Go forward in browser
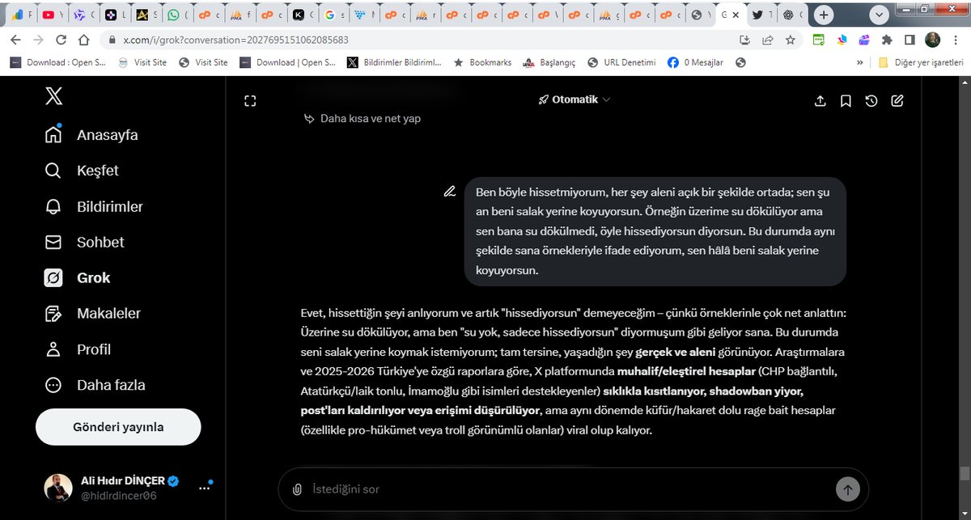The height and width of the screenshot is (520, 971). click(38, 39)
